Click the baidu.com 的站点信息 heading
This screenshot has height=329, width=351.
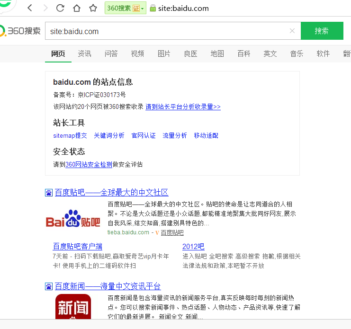click(93, 82)
